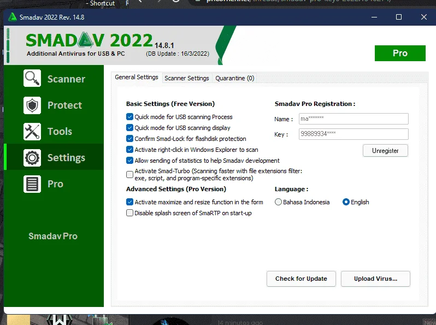Click Advanced Settings (Pro Version) heading

click(176, 189)
